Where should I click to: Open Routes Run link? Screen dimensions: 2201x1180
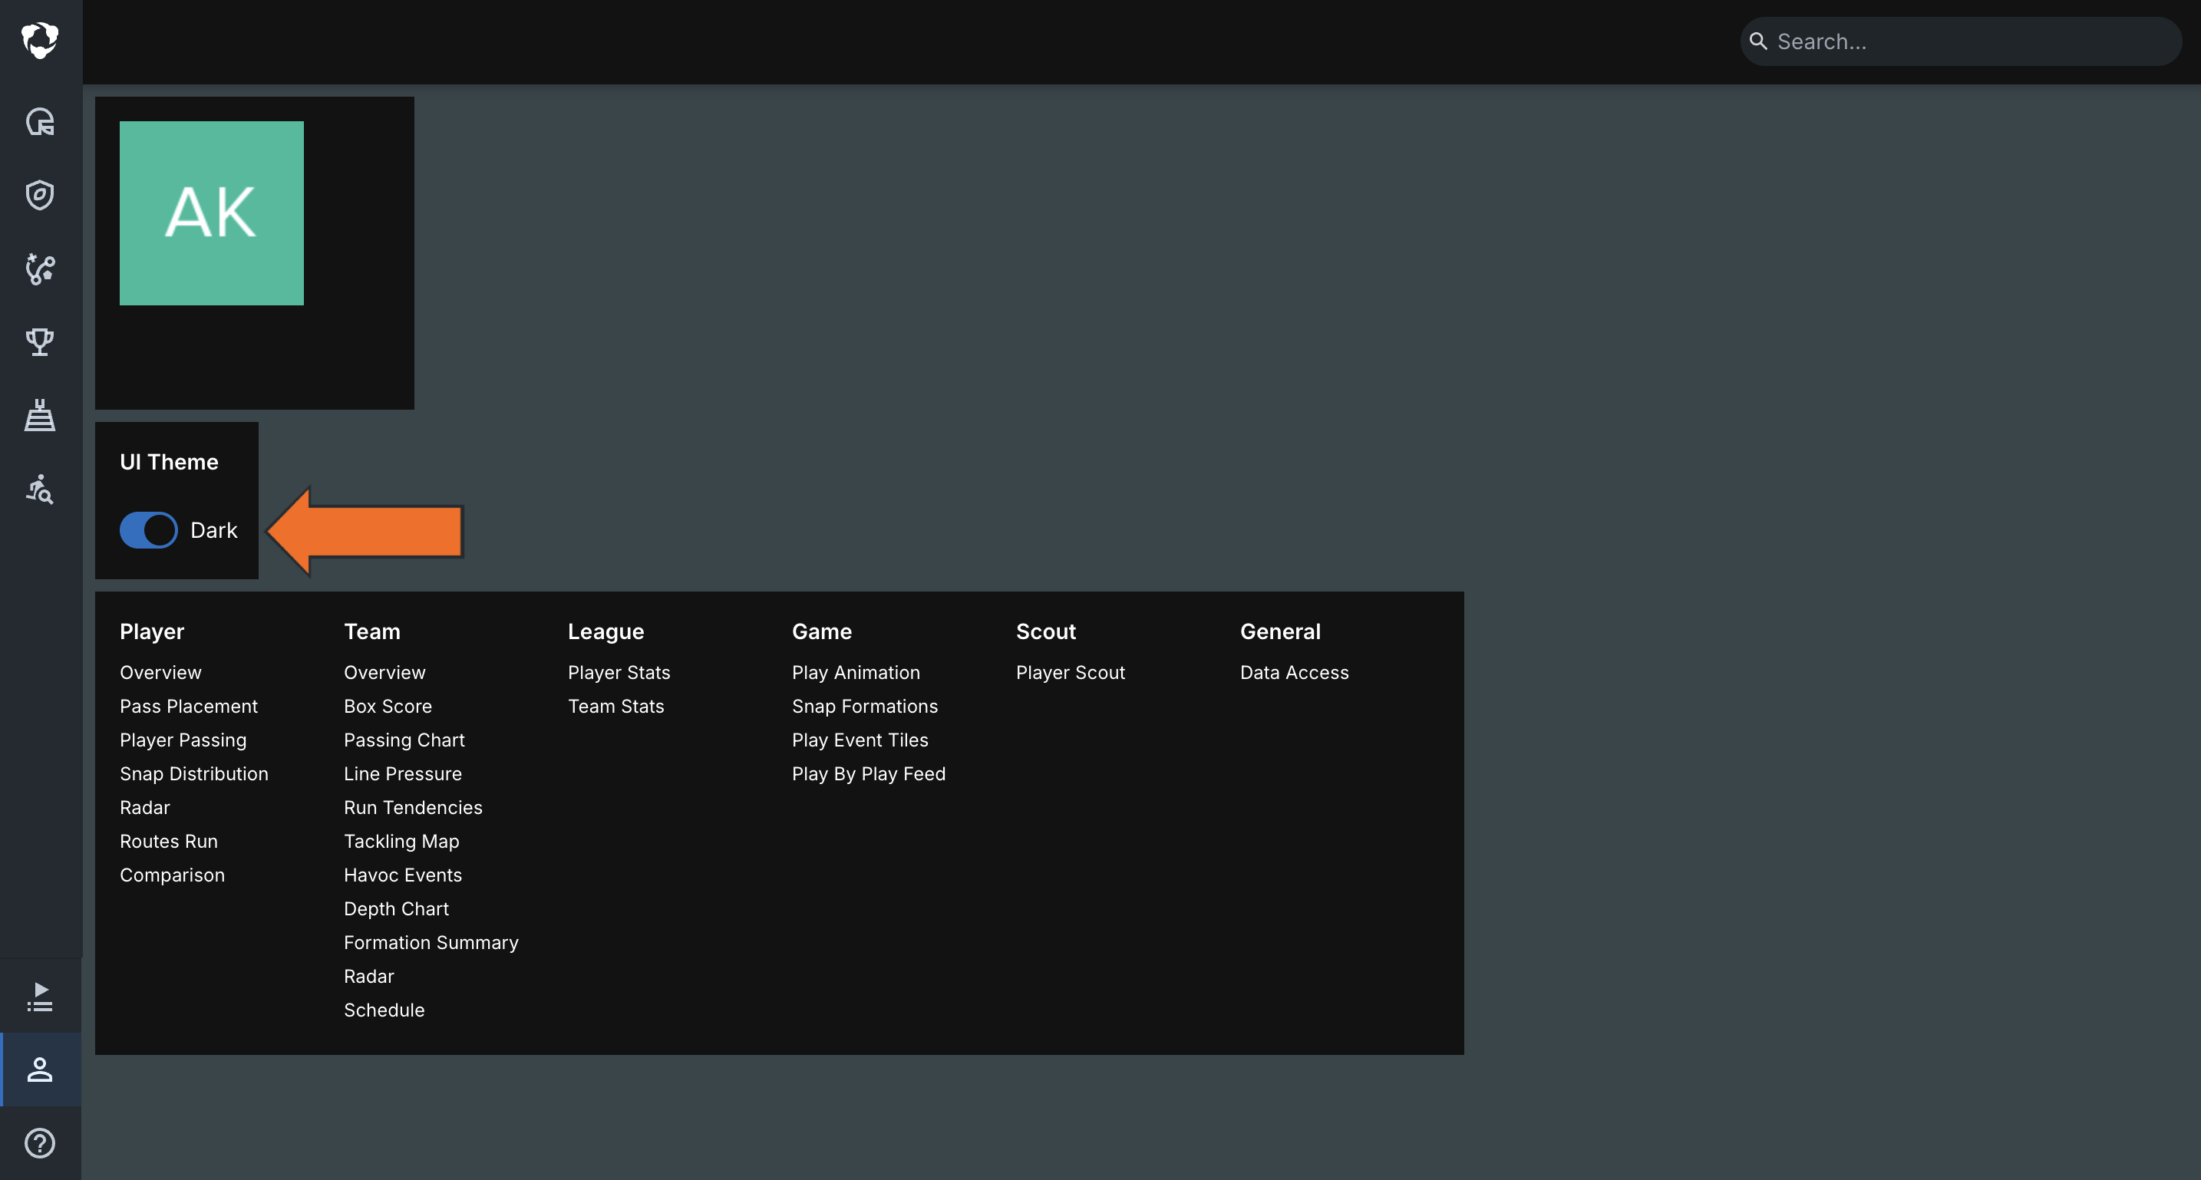169,842
